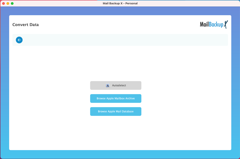
Task: Click the Autodetect button
Action: click(x=116, y=85)
